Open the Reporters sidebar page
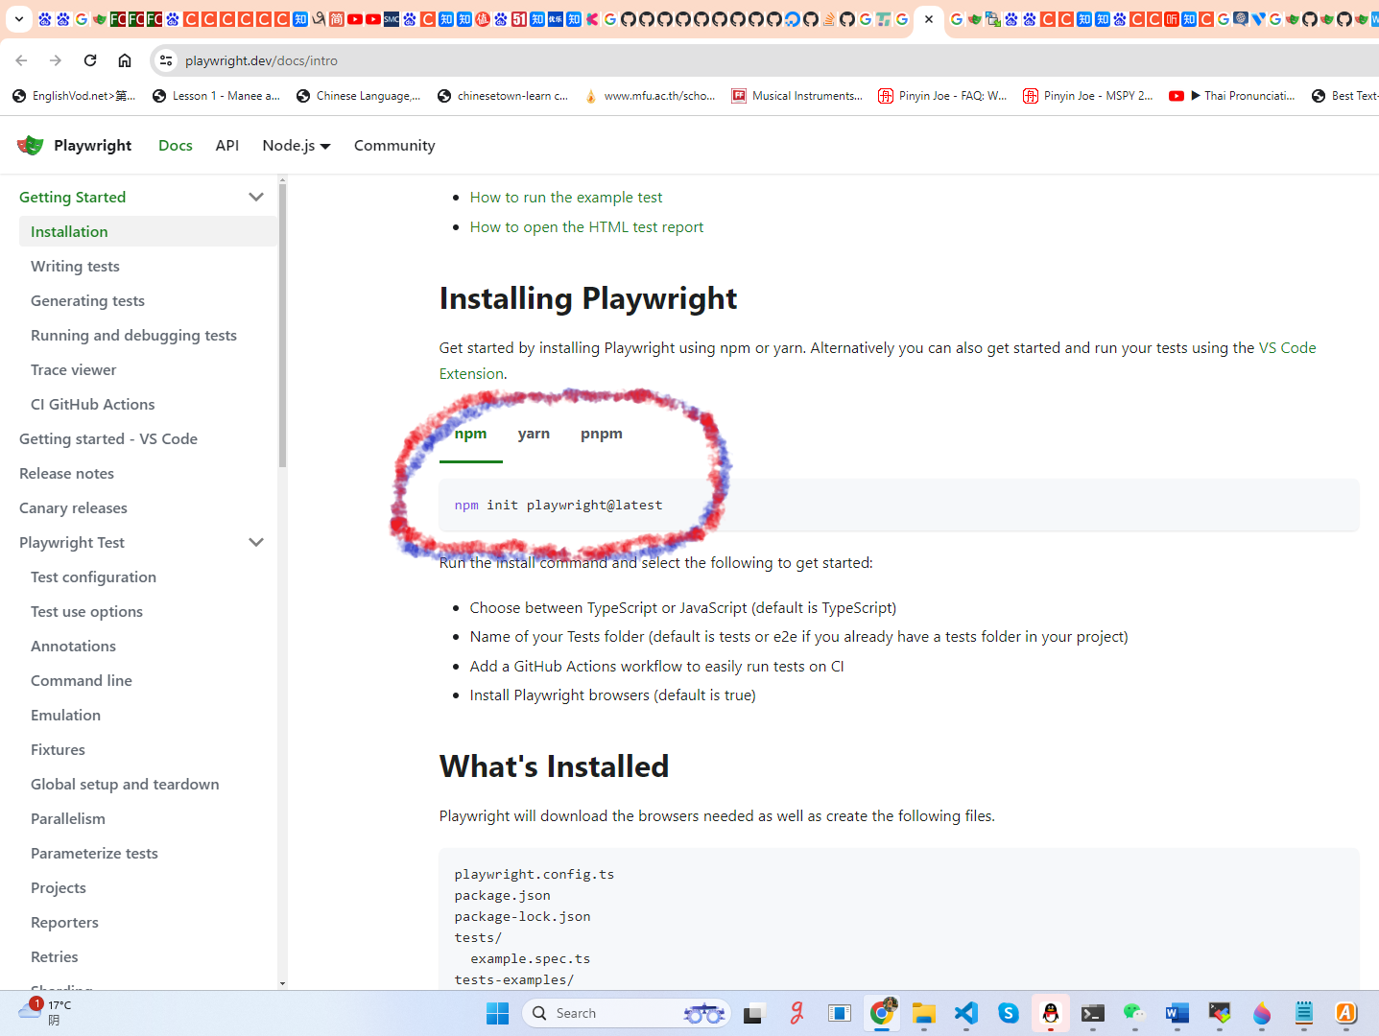The image size is (1379, 1036). point(64,922)
